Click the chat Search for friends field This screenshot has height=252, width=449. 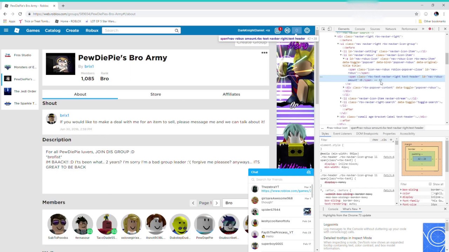tap(281, 180)
